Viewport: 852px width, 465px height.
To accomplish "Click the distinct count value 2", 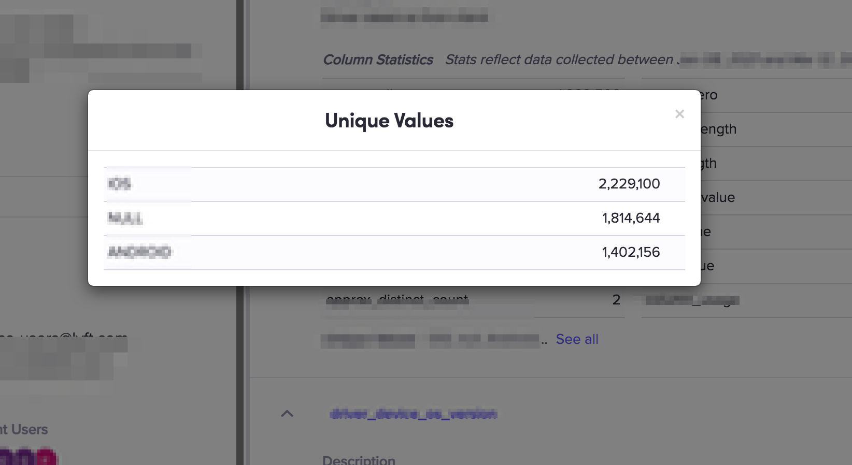I will (x=616, y=300).
